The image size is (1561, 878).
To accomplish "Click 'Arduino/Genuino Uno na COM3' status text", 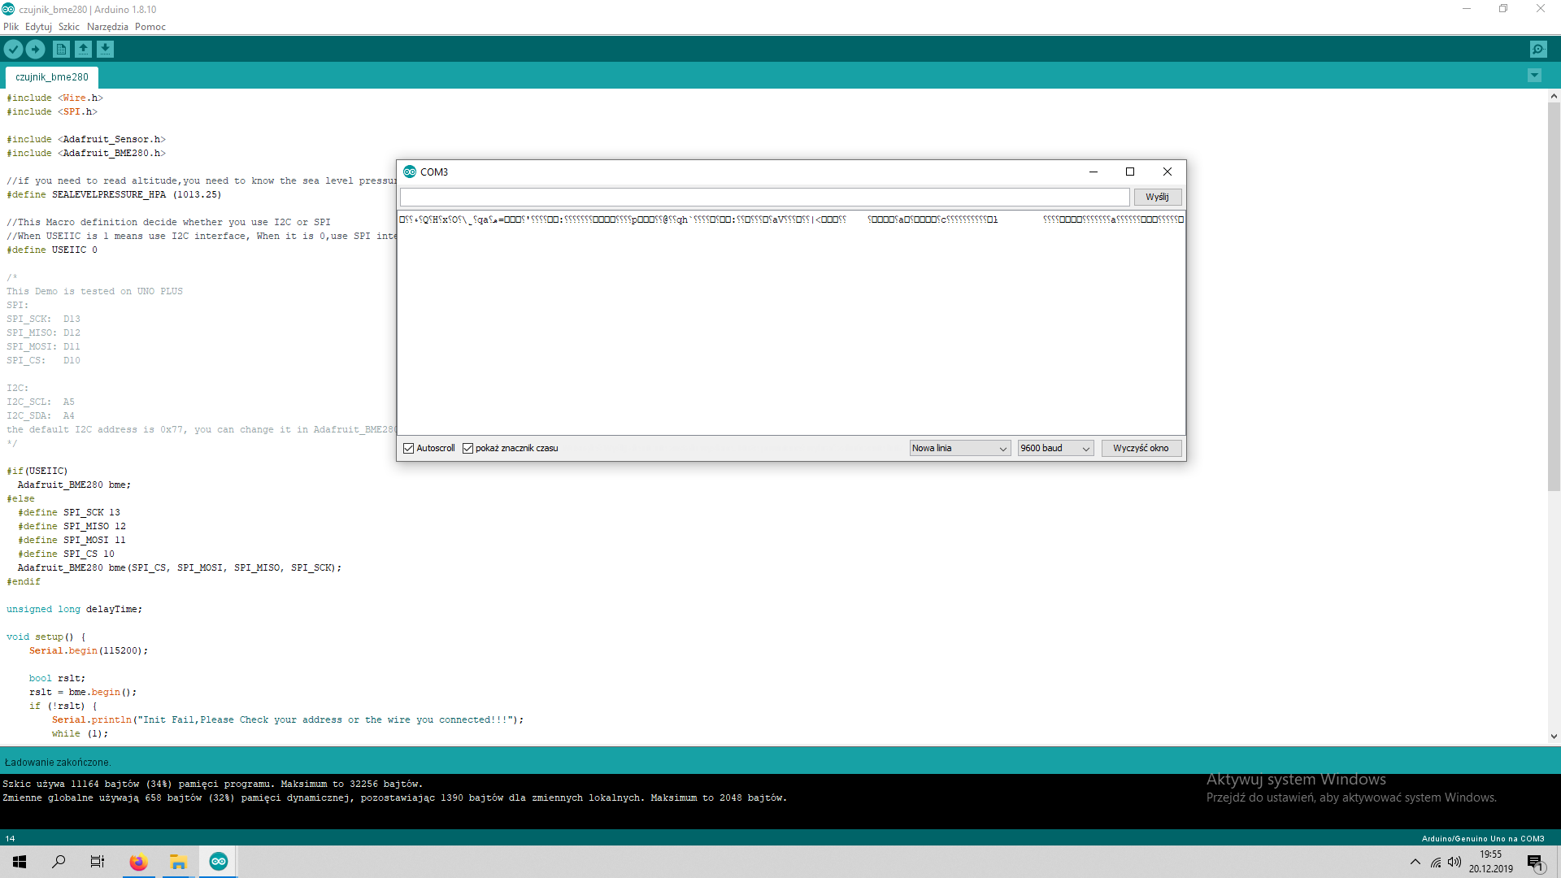I will [1483, 838].
